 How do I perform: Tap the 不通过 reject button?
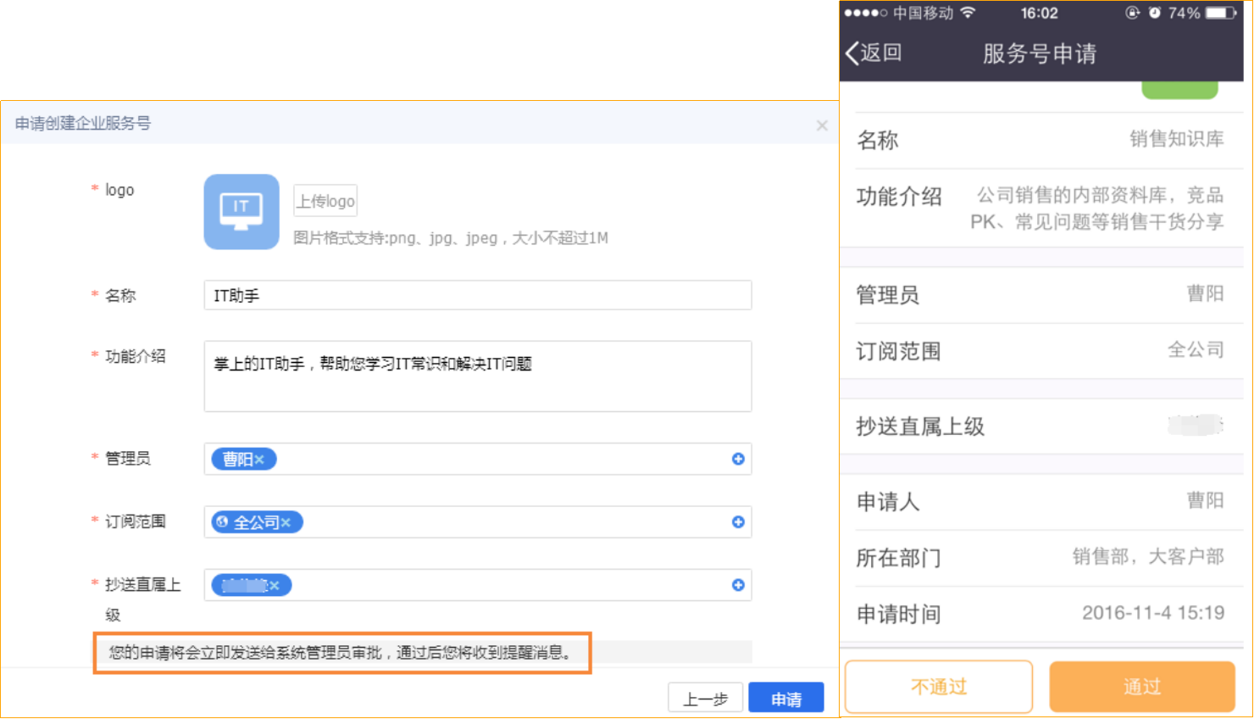(x=939, y=687)
